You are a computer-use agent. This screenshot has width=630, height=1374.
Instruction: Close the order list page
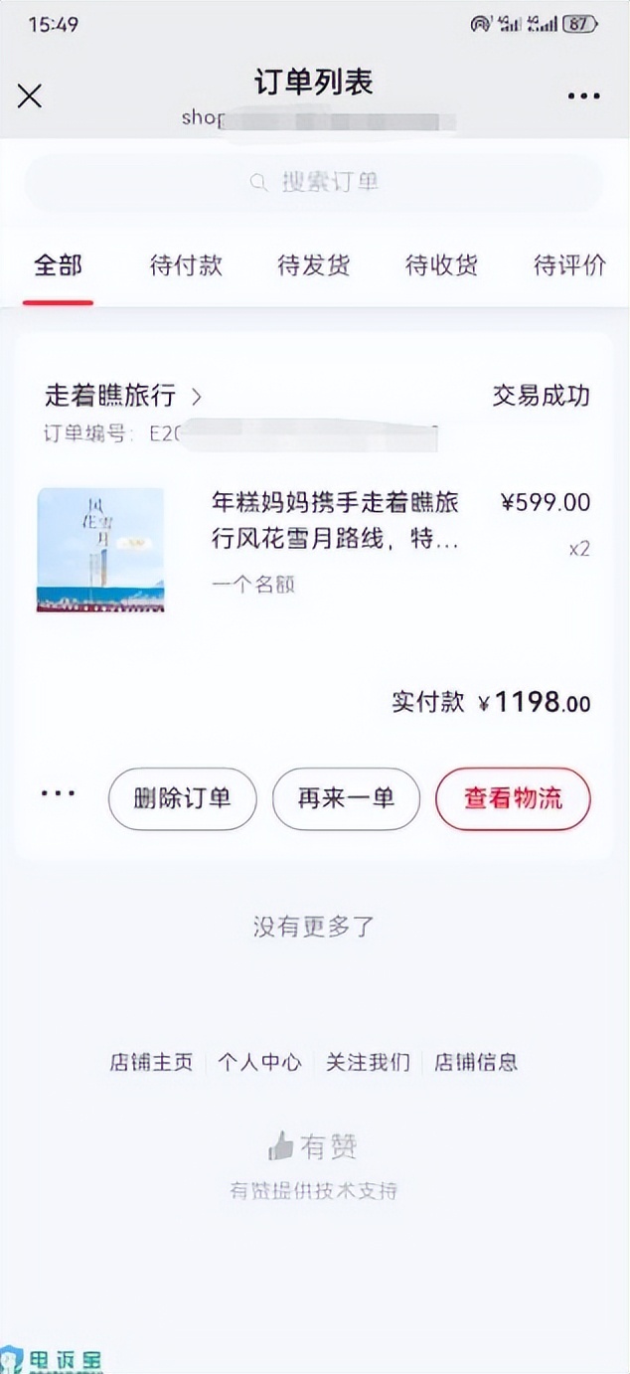pos(30,95)
